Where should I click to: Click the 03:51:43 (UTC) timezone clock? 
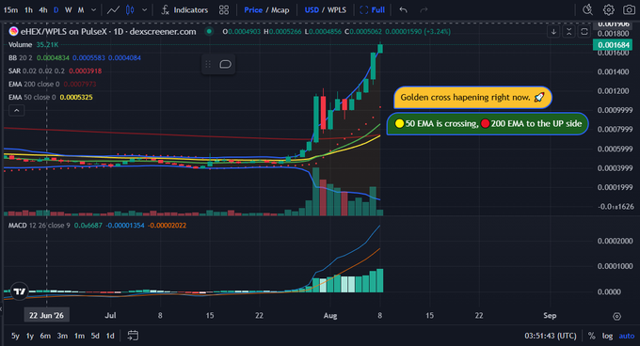click(x=551, y=336)
